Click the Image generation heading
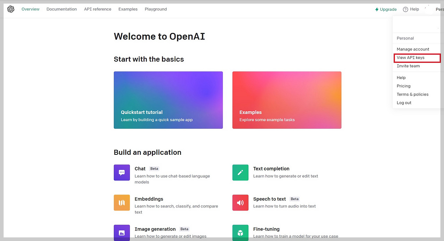The image size is (444, 241). click(155, 229)
